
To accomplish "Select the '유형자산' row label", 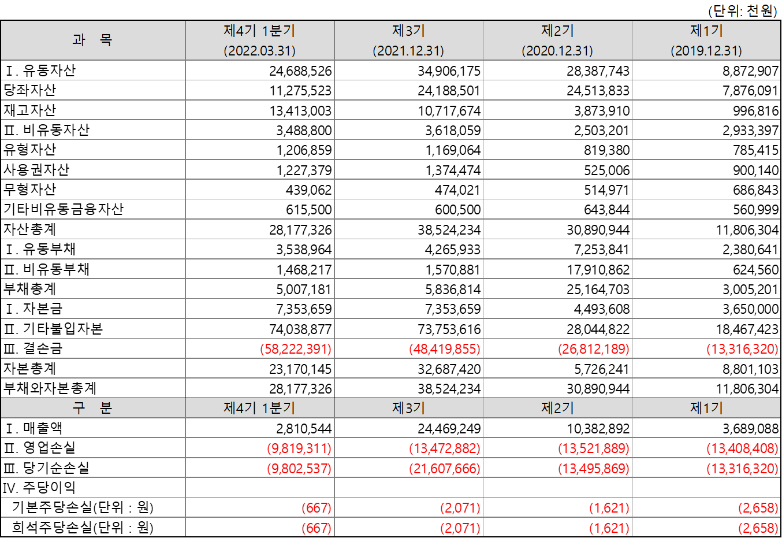I will click(29, 150).
